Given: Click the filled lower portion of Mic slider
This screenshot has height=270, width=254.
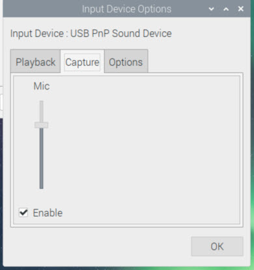Looking at the screenshot, I should point(41,158).
